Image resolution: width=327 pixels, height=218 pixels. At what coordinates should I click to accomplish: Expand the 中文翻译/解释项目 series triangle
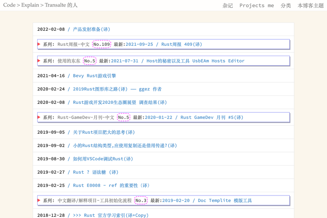(39, 200)
